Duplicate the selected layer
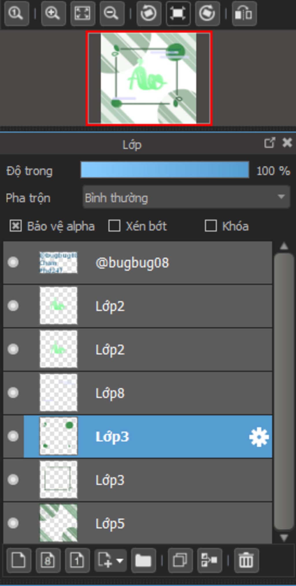 click(180, 560)
